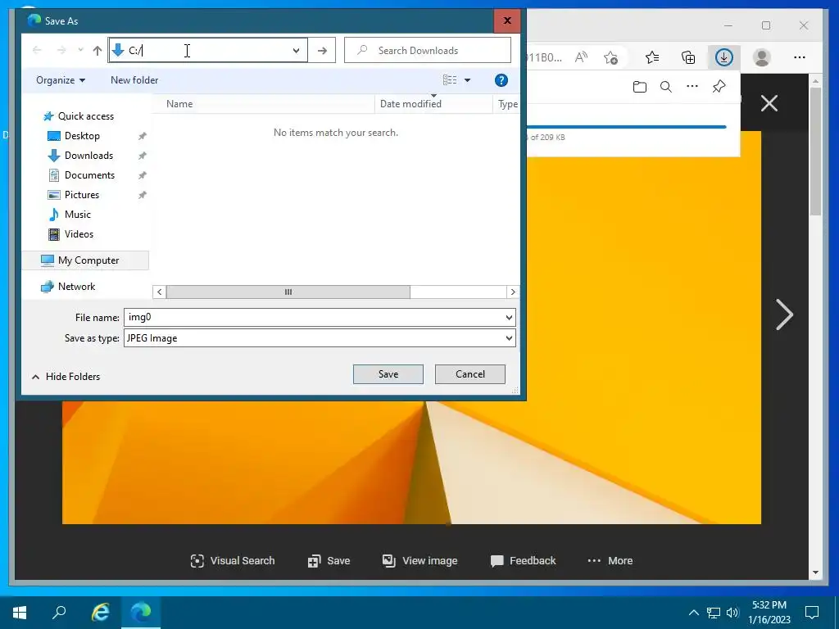Image resolution: width=839 pixels, height=629 pixels.
Task: Select Videos in the navigation pane
Action: [x=79, y=233]
